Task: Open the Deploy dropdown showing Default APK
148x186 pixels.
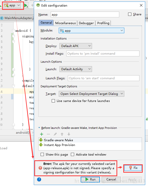Action: pyautogui.click(x=76, y=46)
